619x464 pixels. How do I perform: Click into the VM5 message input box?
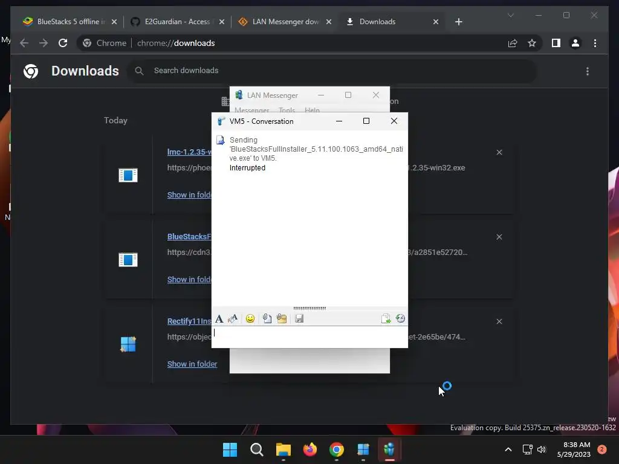pos(309,337)
